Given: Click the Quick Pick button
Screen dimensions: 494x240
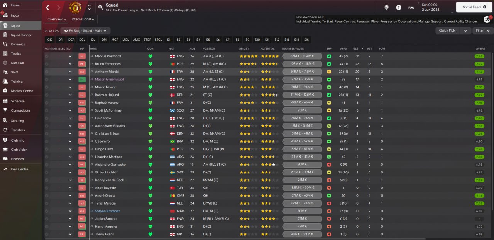Looking at the screenshot, I should [447, 30].
